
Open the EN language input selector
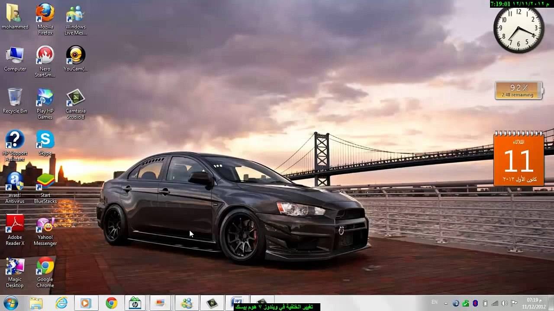pyautogui.click(x=434, y=302)
